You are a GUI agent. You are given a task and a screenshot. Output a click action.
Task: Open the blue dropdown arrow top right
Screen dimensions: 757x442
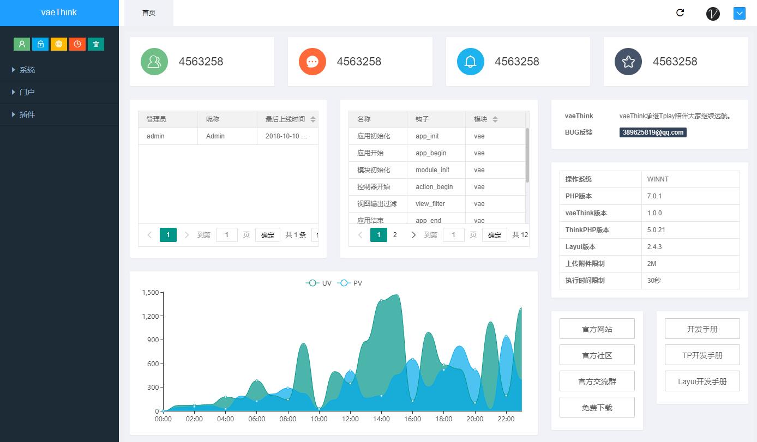(x=740, y=13)
